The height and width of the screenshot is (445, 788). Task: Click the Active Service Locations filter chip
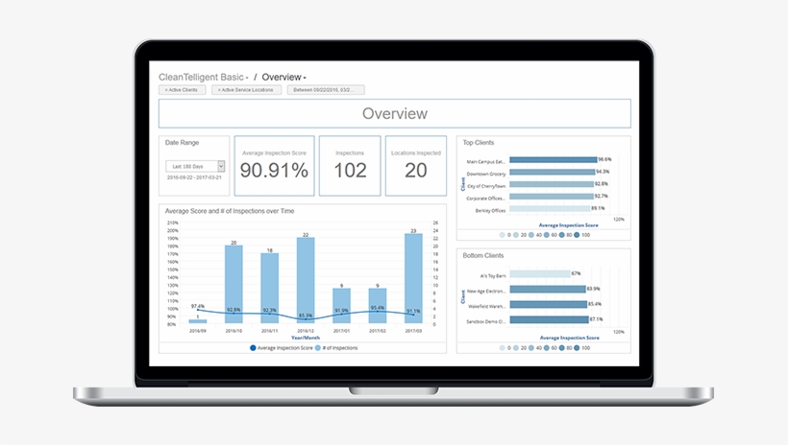coord(246,90)
